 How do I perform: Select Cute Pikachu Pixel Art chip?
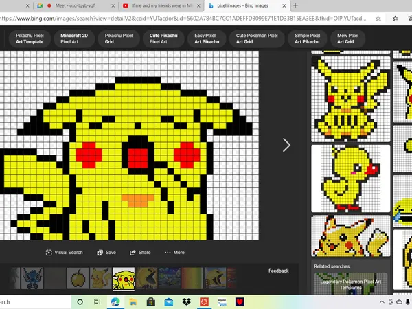click(x=163, y=38)
